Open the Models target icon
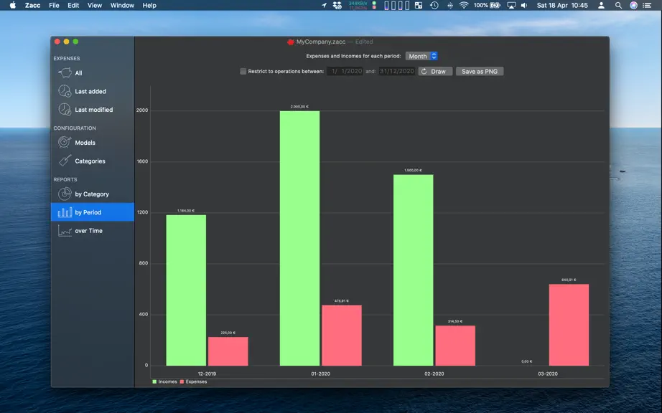Screen dimensions: 662x413 [65, 143]
